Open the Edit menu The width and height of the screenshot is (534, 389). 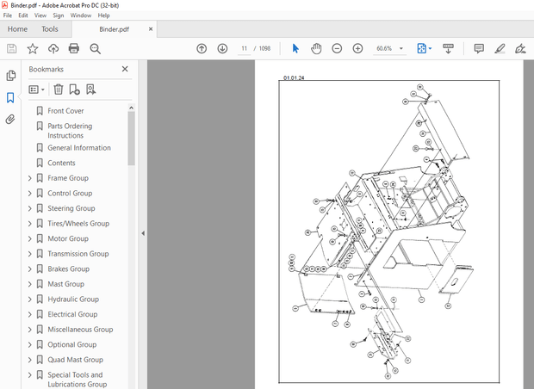pos(23,15)
